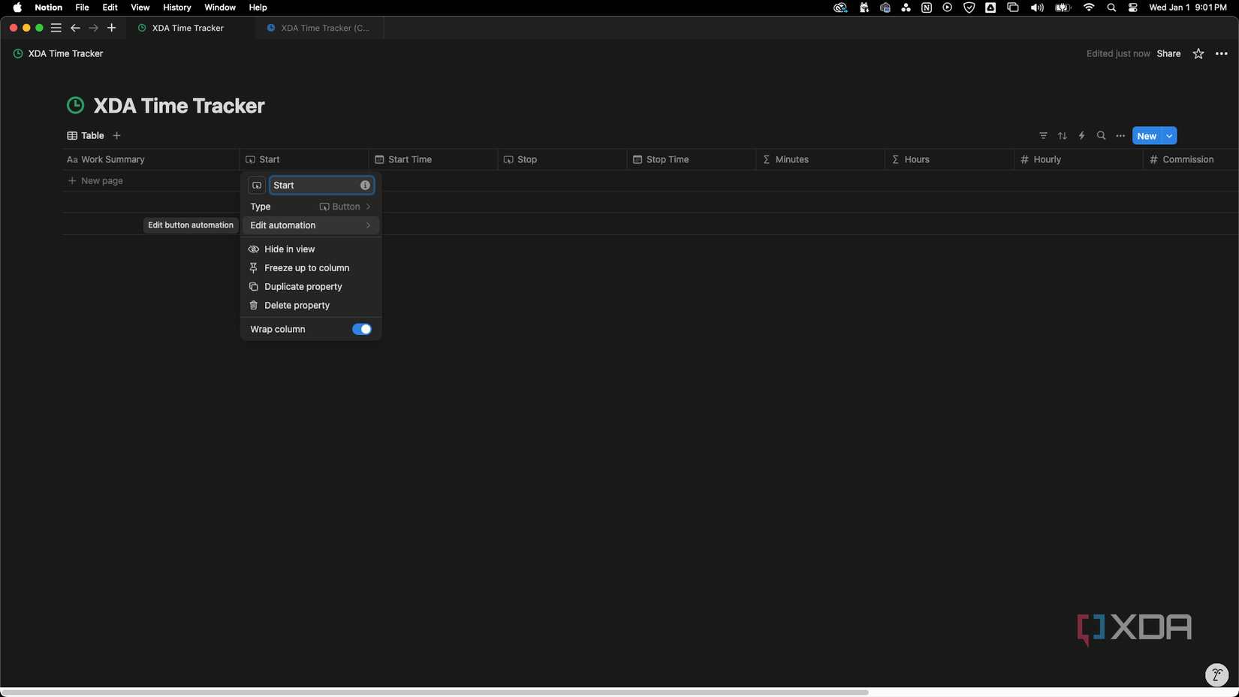Open the dropdown arrow next to New
The image size is (1239, 697).
tap(1169, 136)
